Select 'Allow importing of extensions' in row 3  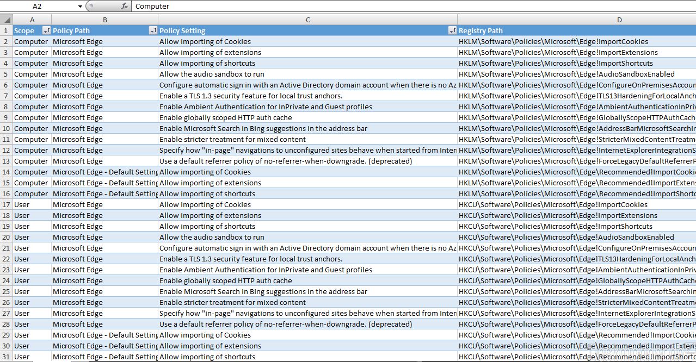(x=308, y=52)
